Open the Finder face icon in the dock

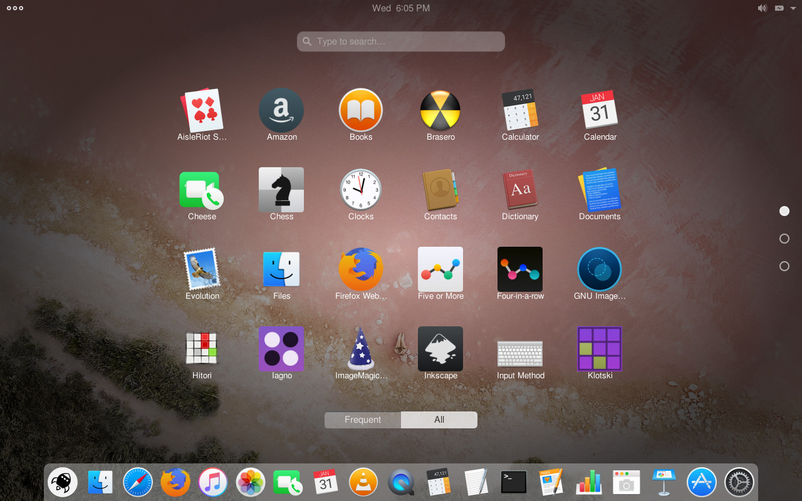point(100,482)
